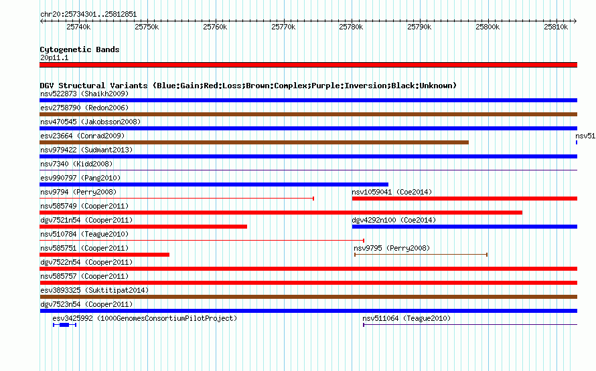596x371 pixels.
Task: Click the 25780k ruler position
Action: point(351,27)
